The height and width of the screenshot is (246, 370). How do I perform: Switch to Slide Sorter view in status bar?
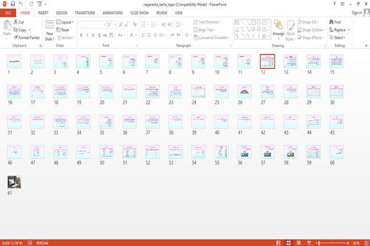(289, 243)
